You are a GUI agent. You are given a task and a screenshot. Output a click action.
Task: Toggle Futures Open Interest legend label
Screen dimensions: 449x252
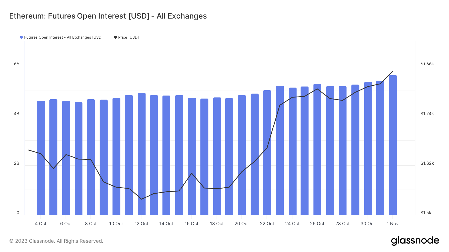63,37
